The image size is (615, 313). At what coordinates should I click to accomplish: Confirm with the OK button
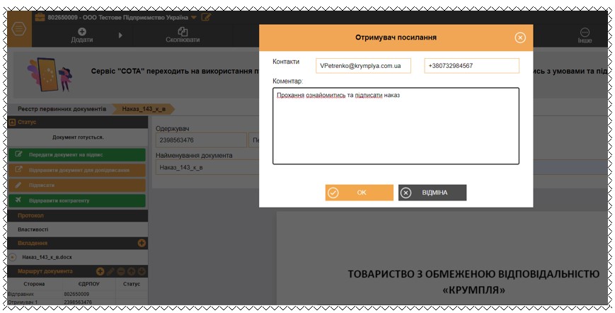coord(360,193)
